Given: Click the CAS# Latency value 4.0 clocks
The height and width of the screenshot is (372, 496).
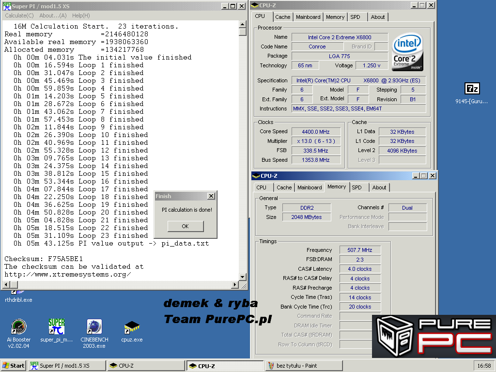Looking at the screenshot, I should pos(360,269).
